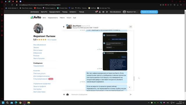Open Помощь menu item

coord(65,12)
